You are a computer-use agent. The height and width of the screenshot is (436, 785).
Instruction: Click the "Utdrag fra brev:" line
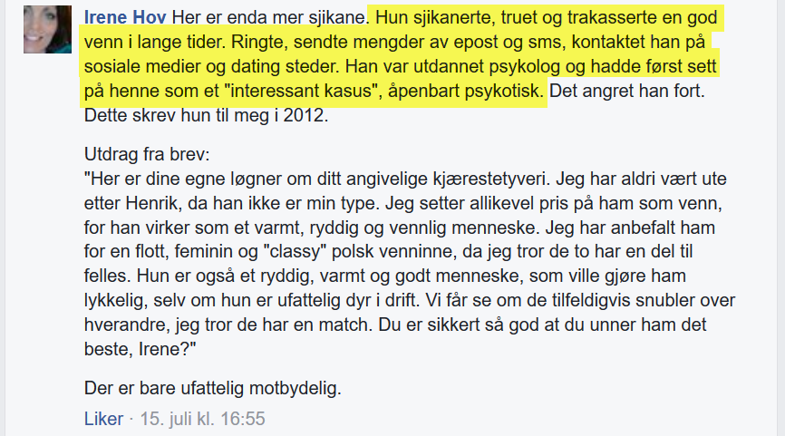click(147, 154)
